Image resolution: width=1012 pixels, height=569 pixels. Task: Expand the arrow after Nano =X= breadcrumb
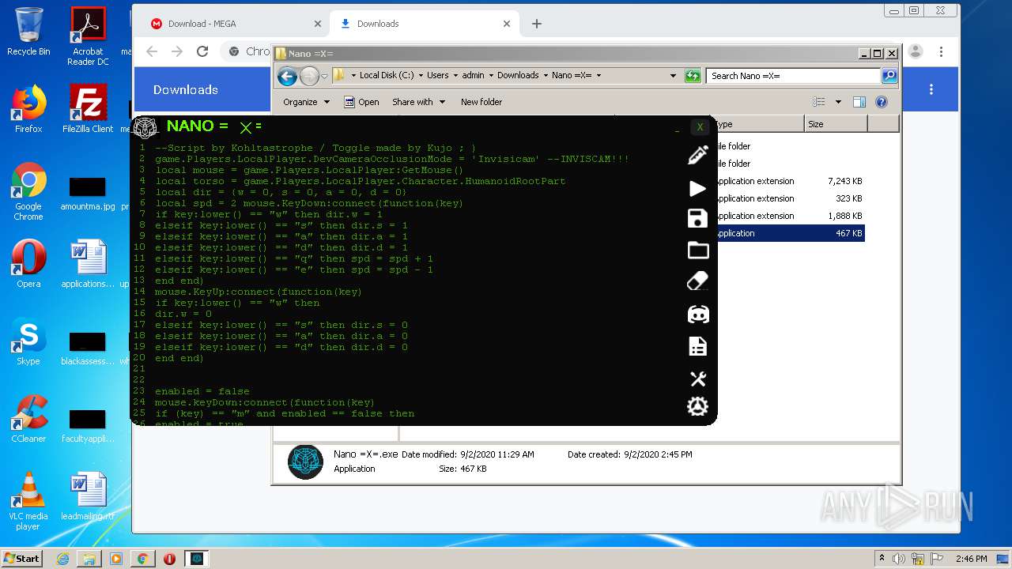point(599,76)
